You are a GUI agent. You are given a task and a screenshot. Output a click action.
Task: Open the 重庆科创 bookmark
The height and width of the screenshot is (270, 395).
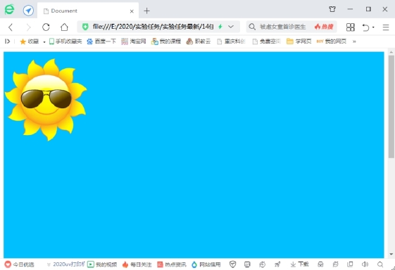tap(231, 41)
